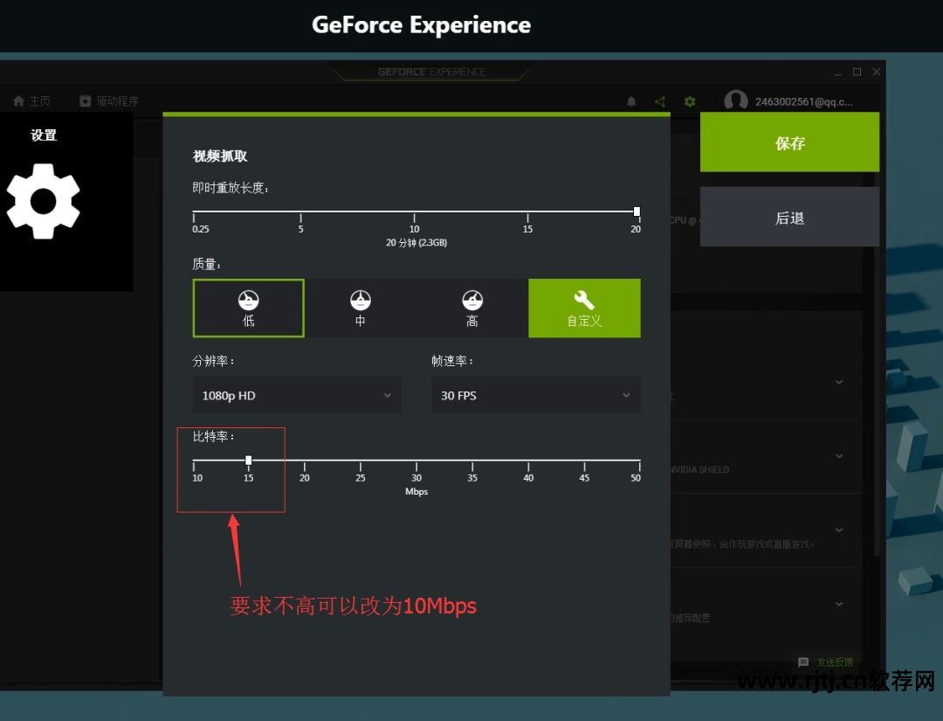The image size is (943, 721).
Task: Select low quality preset 低
Action: click(248, 309)
